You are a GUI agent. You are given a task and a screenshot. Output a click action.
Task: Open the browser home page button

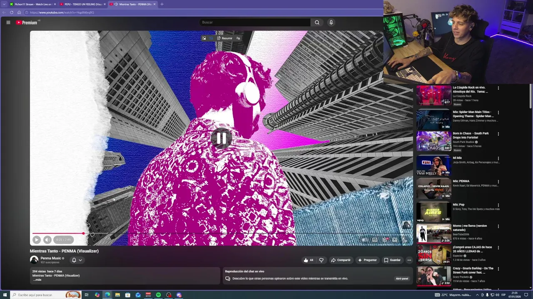pyautogui.click(x=19, y=12)
